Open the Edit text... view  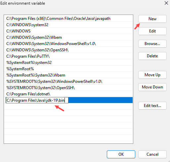(152, 106)
